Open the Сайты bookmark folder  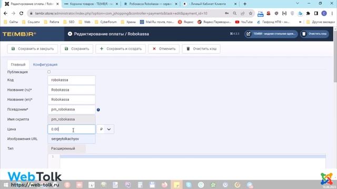[11, 22]
